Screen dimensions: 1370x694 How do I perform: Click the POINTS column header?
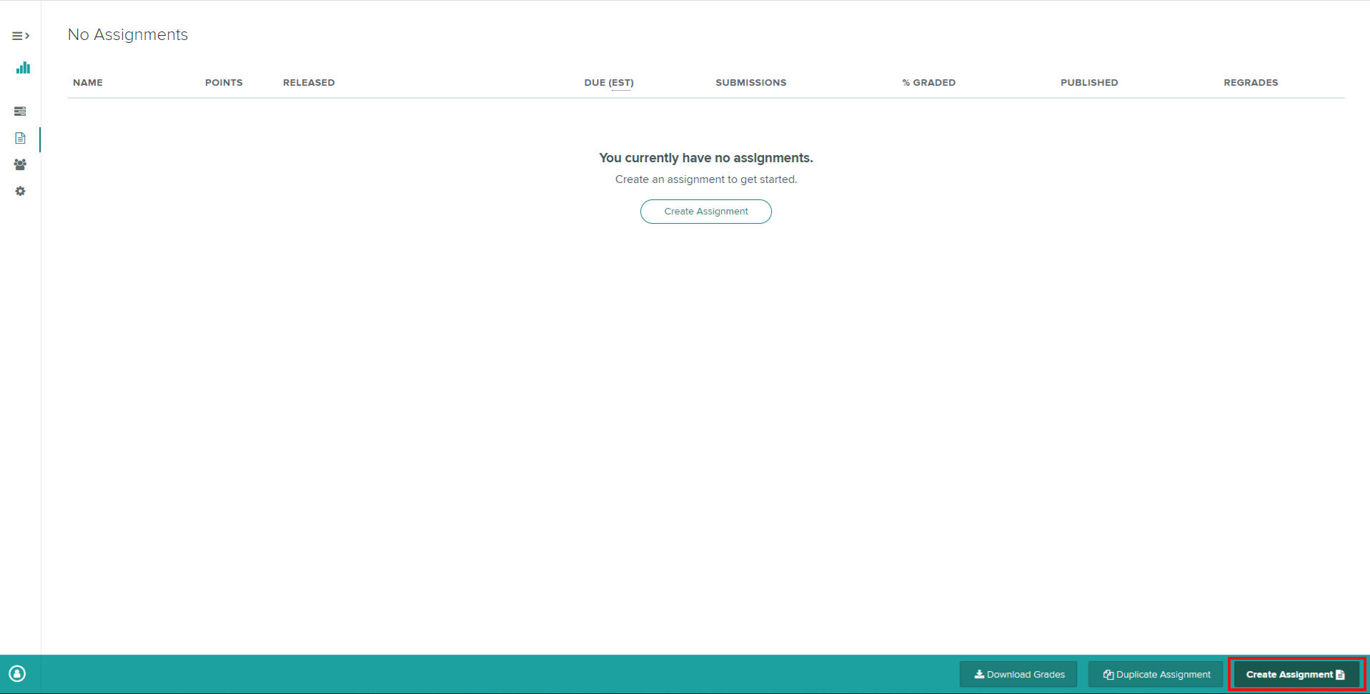pyautogui.click(x=224, y=83)
